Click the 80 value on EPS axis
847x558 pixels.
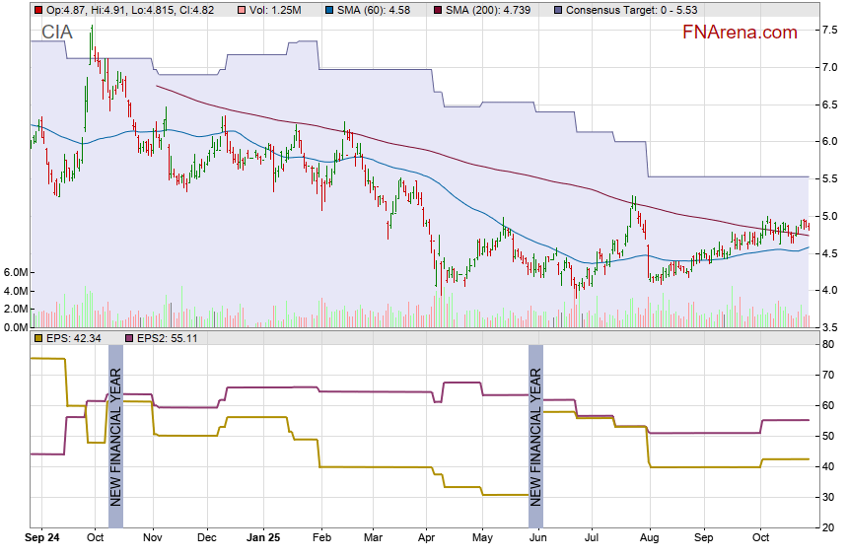829,344
